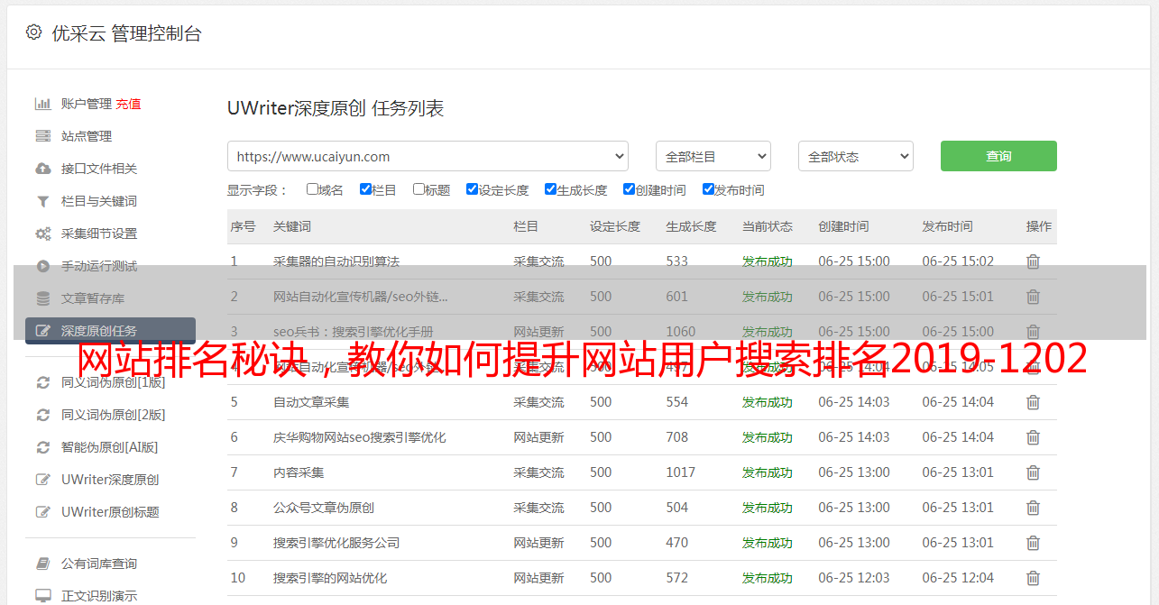Click the keyword 公众号文章伪原创
This screenshot has height=605, width=1159.
324,508
